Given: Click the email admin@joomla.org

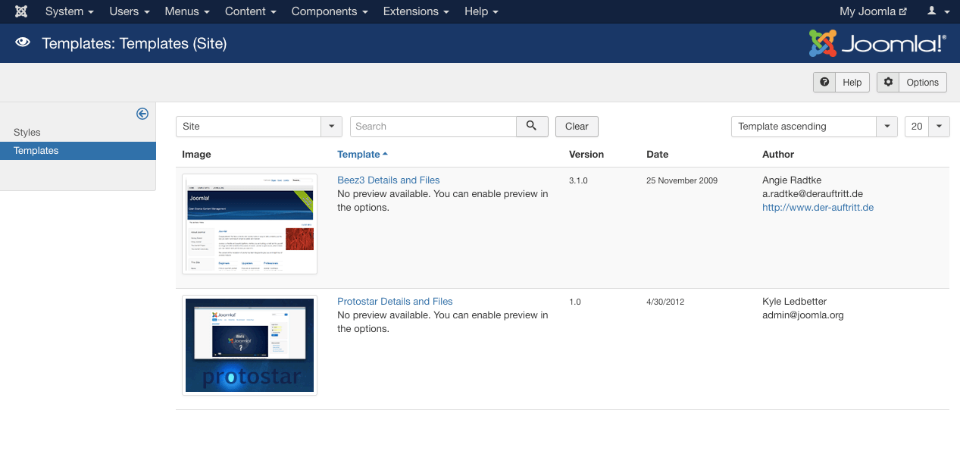Looking at the screenshot, I should point(803,315).
